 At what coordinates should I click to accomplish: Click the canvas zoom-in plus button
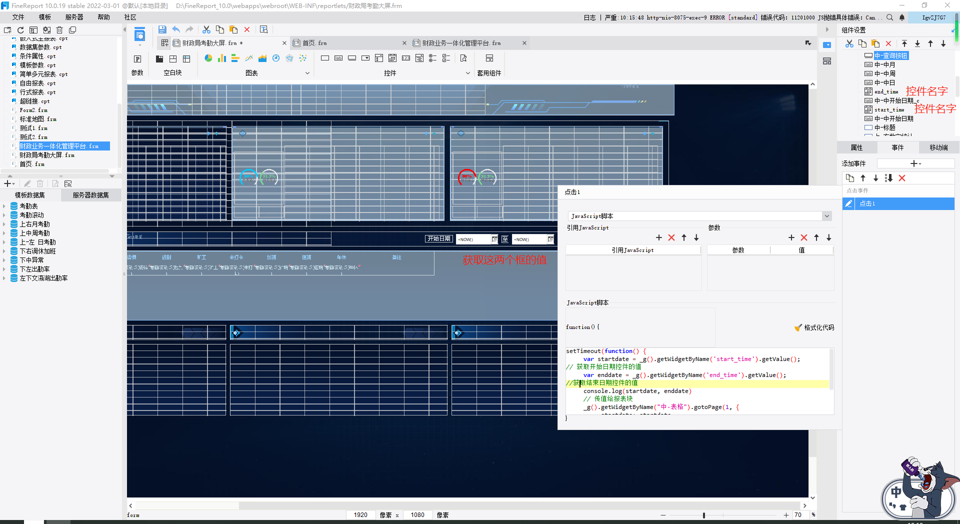786,515
